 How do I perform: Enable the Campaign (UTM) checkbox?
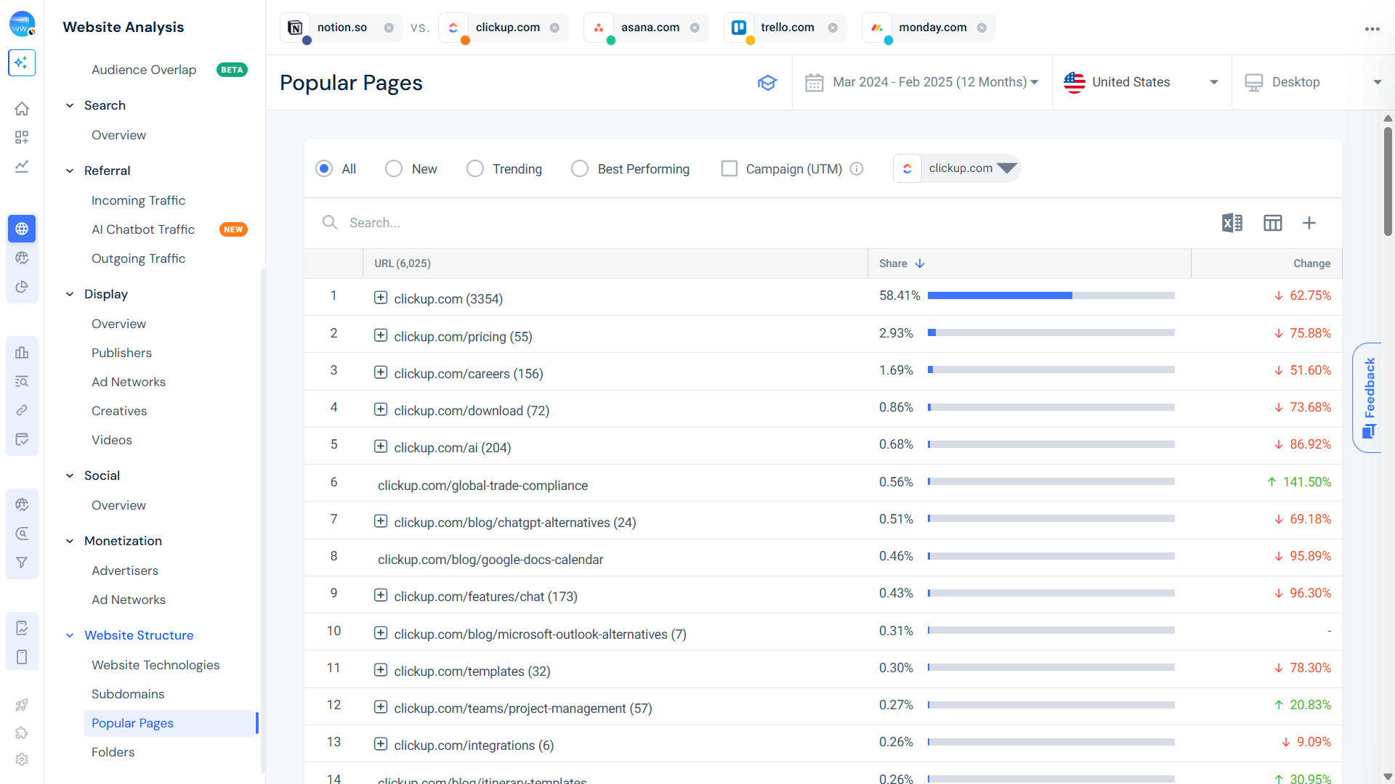[729, 168]
